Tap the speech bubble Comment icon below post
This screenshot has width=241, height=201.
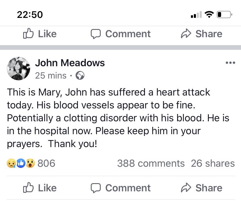(x=96, y=188)
